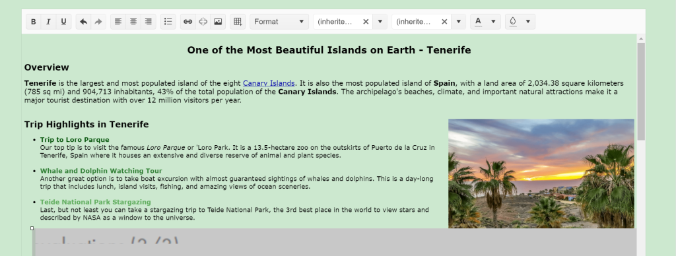Expand the second inherited size dropdown arrow
The height and width of the screenshot is (256, 676).
point(459,22)
